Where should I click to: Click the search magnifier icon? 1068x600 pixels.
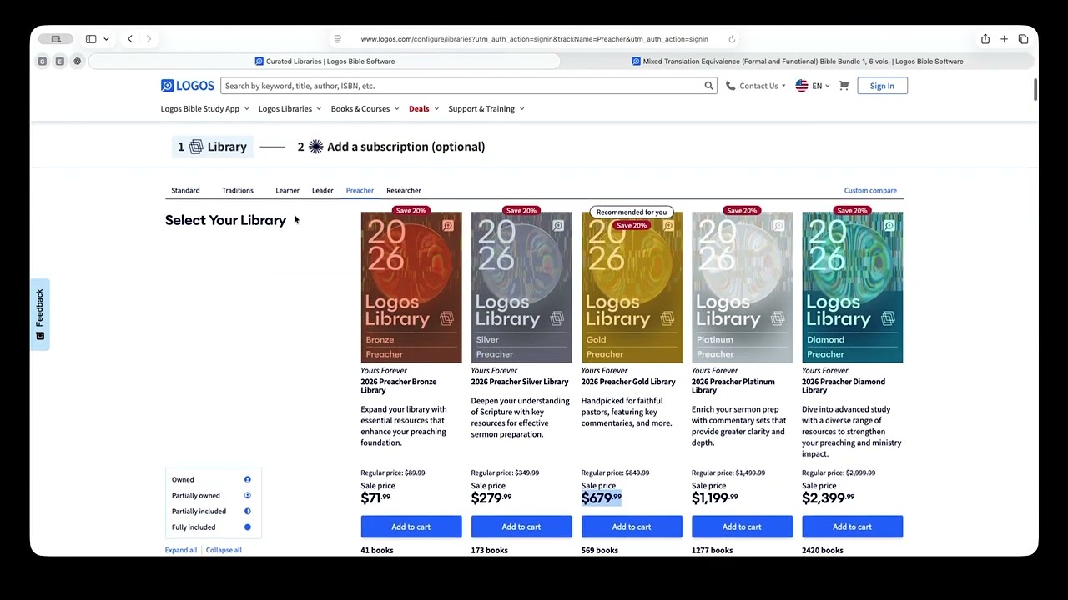pyautogui.click(x=708, y=86)
